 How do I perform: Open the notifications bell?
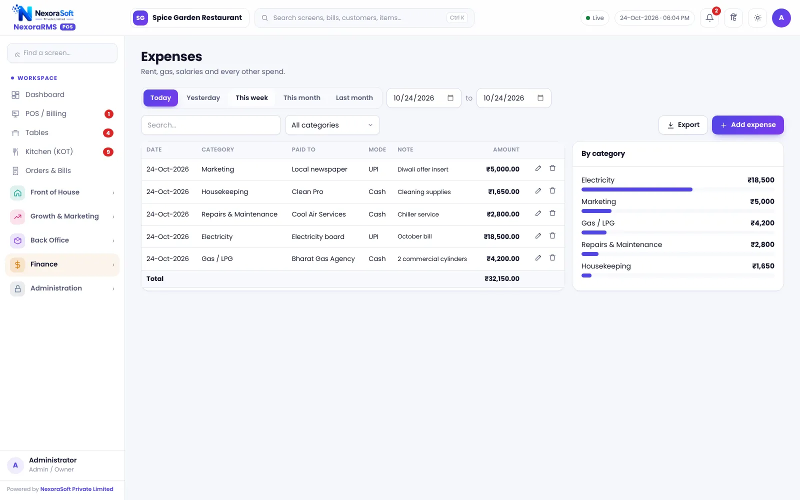709,18
